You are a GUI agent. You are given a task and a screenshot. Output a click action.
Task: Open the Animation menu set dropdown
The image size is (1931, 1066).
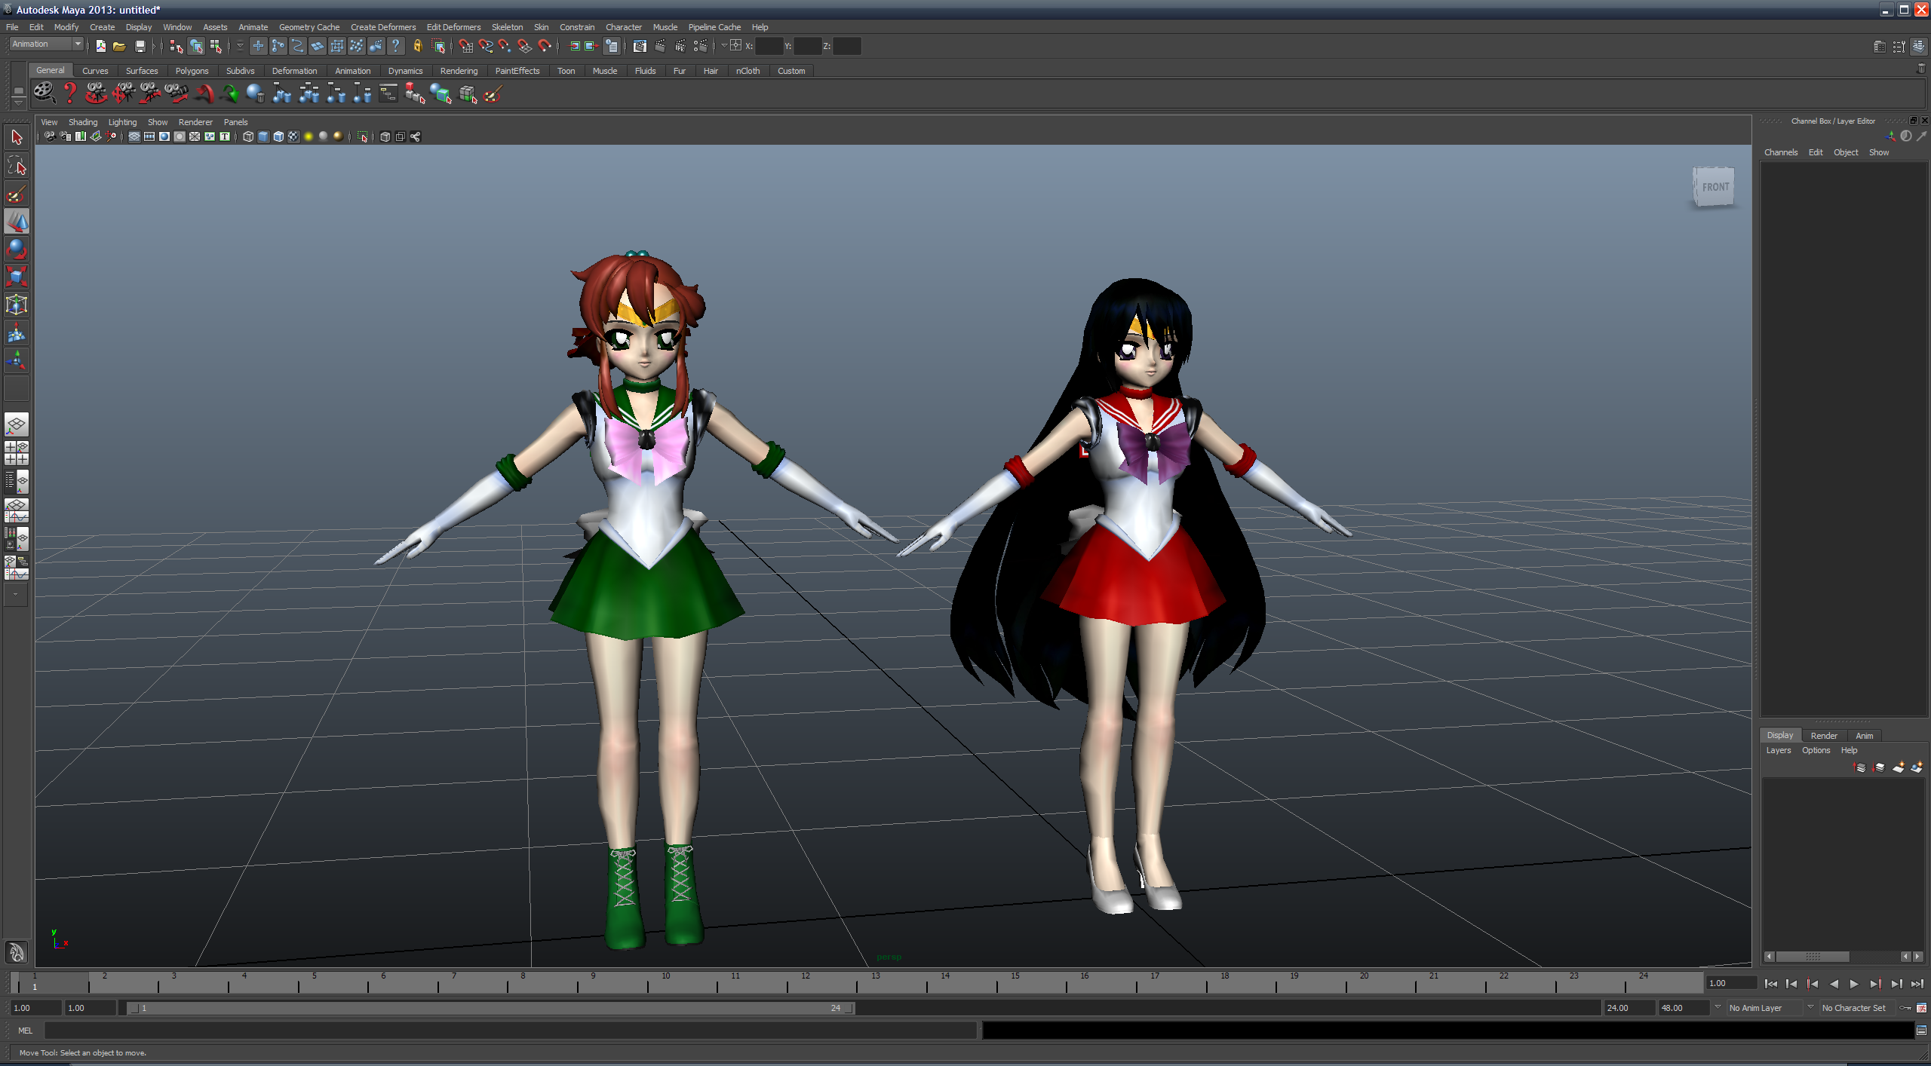(x=46, y=44)
